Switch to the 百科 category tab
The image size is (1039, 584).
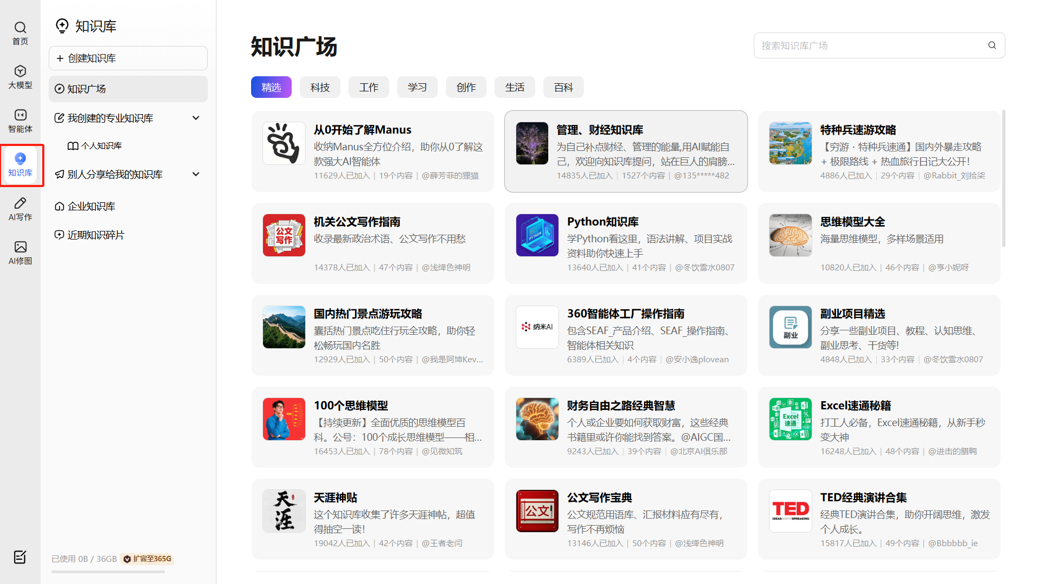coord(563,87)
